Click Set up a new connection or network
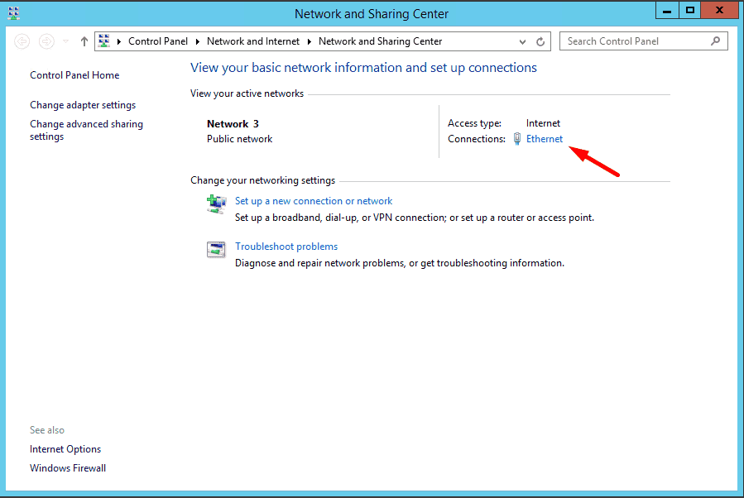Viewport: 744px width, 498px height. 314,201
